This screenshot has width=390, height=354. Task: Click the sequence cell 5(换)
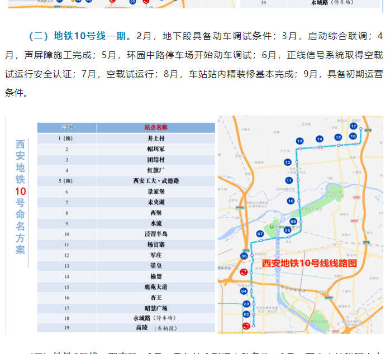point(67,181)
